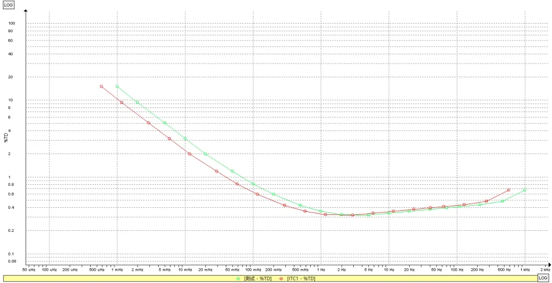552x283 pixels.
Task: Select the ITC1 - %TD legend label
Action: click(301, 278)
